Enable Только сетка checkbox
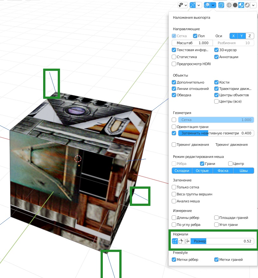Screen dimensions: 258x278 click(x=174, y=187)
